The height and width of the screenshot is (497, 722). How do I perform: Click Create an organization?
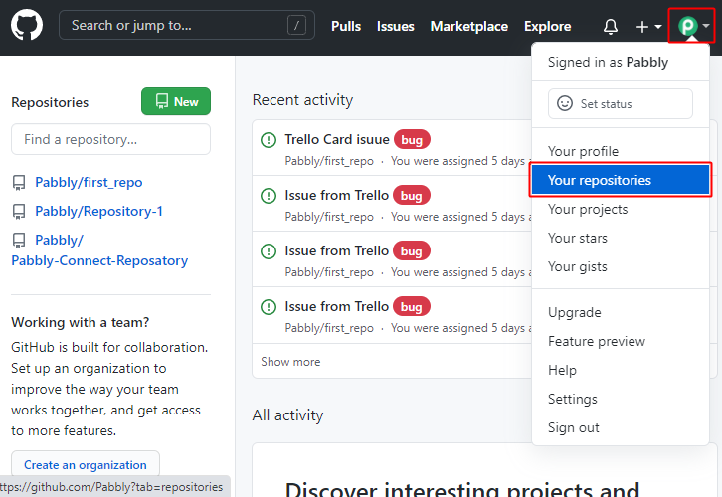point(86,465)
